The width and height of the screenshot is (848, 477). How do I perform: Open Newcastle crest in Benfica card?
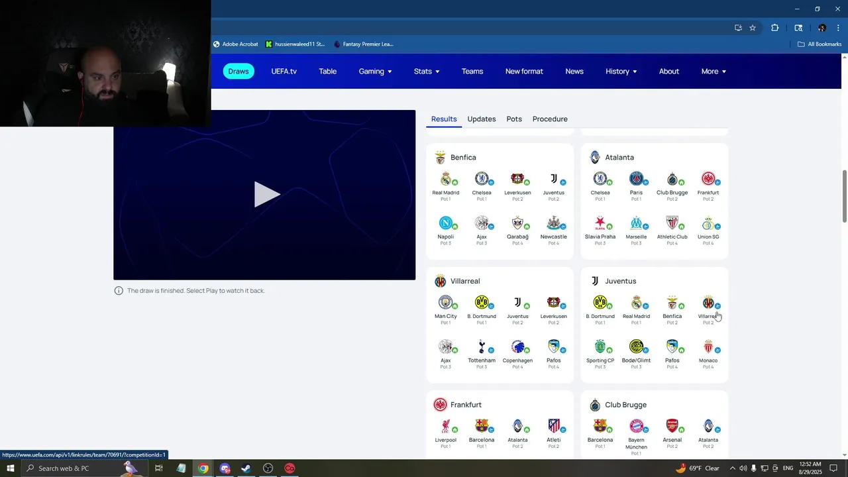point(553,223)
